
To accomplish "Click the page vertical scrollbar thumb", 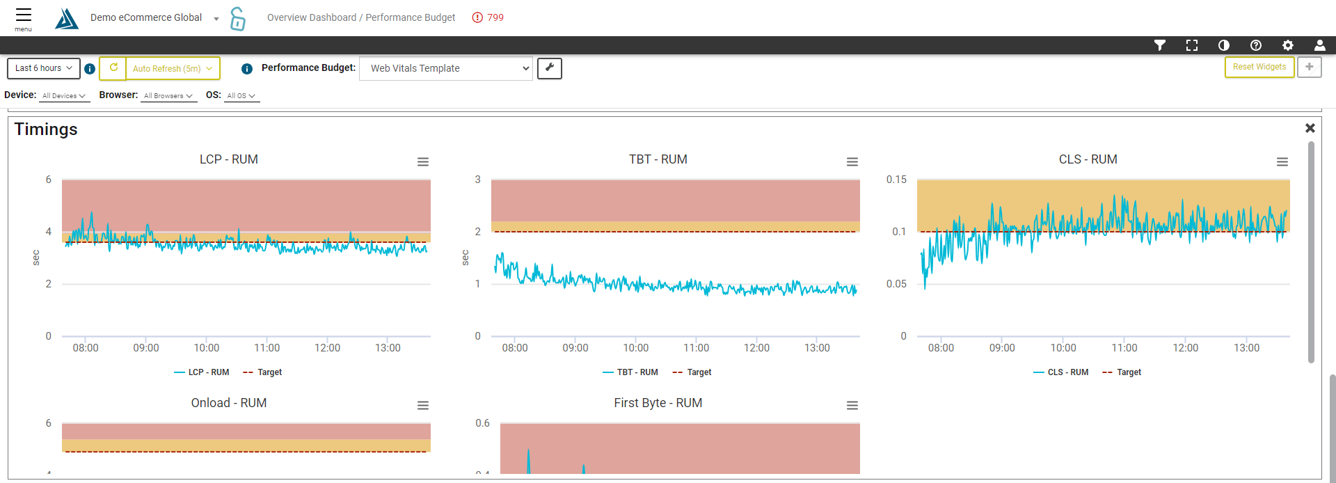I will coord(1333,427).
